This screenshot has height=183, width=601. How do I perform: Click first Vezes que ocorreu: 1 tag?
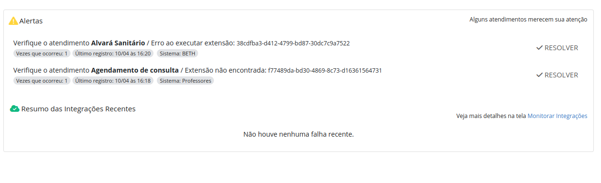click(x=42, y=54)
